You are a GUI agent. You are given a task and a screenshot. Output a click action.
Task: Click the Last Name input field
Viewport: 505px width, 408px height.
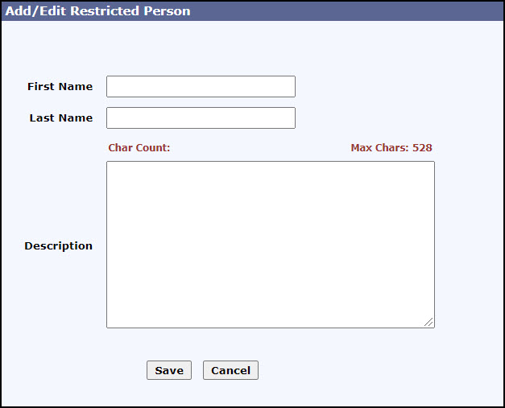click(x=201, y=117)
